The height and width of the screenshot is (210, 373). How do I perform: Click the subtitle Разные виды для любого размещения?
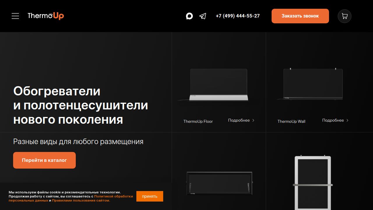point(78,142)
